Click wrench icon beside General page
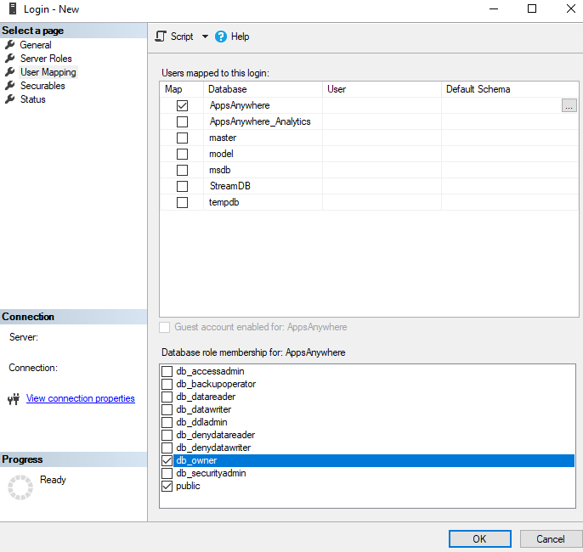 point(10,45)
